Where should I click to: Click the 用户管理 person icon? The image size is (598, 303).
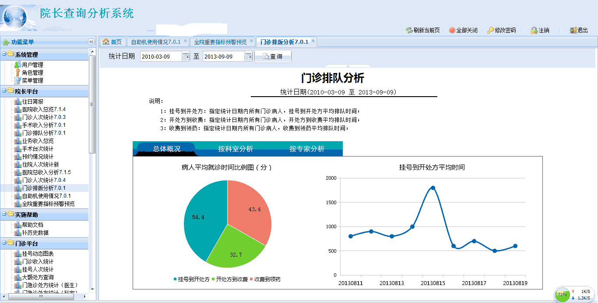[18, 65]
